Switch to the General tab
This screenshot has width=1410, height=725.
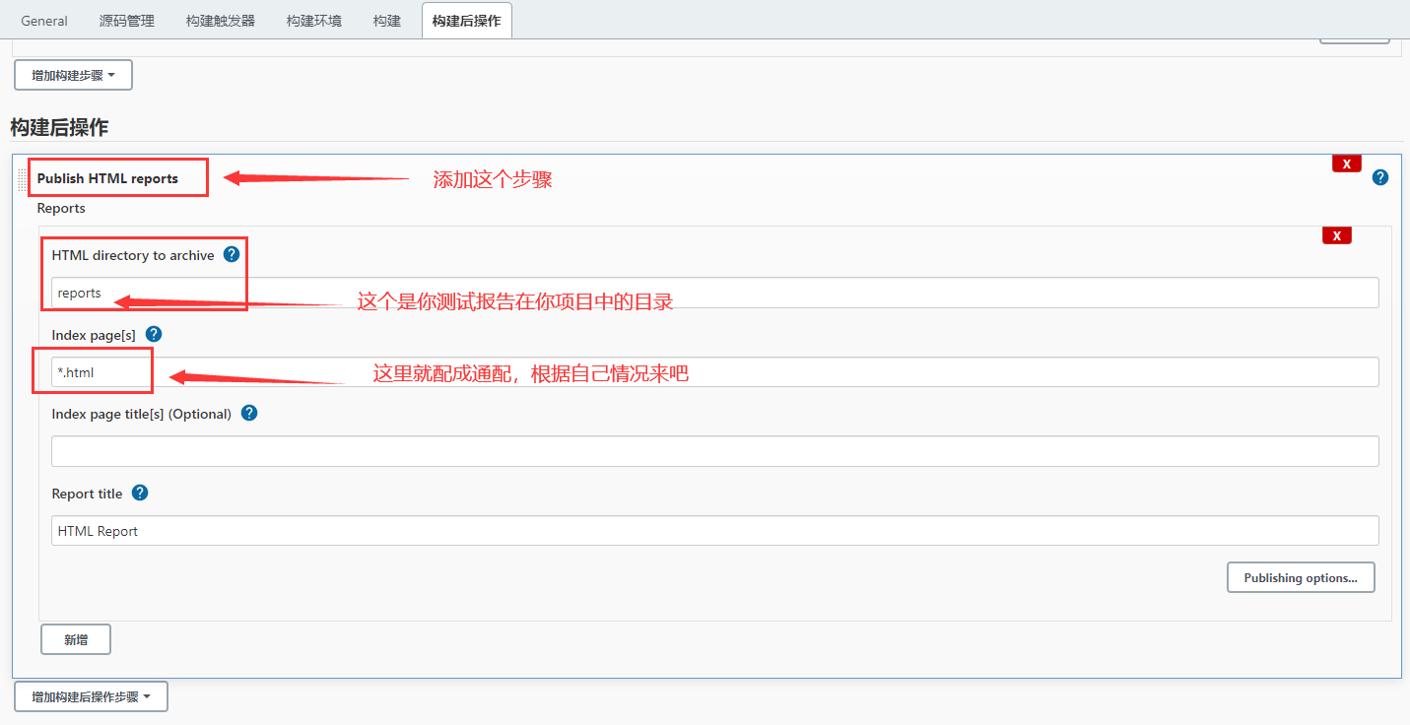coord(44,21)
